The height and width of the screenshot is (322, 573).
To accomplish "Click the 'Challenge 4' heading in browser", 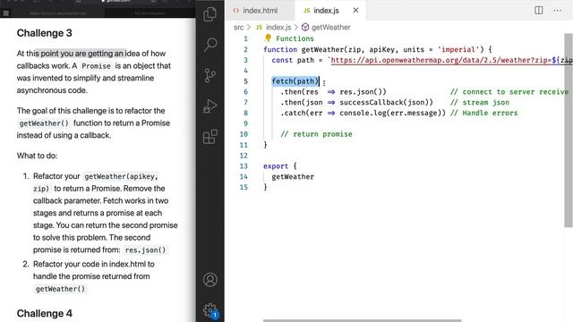I will click(44, 313).
